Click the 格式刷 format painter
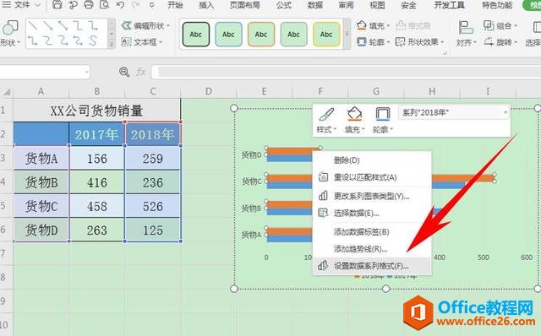This screenshot has width=541, height=336. pyautogui.click(x=413, y=26)
